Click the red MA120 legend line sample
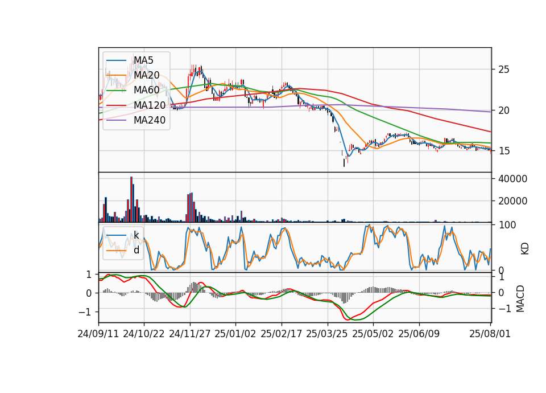The image size is (546, 393). pos(116,106)
